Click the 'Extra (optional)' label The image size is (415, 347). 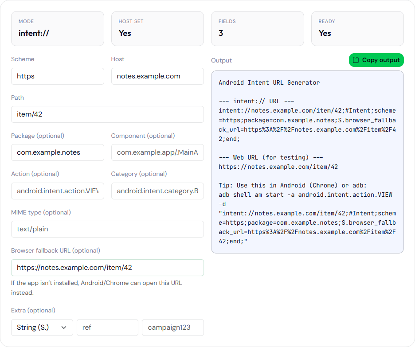pos(33,310)
